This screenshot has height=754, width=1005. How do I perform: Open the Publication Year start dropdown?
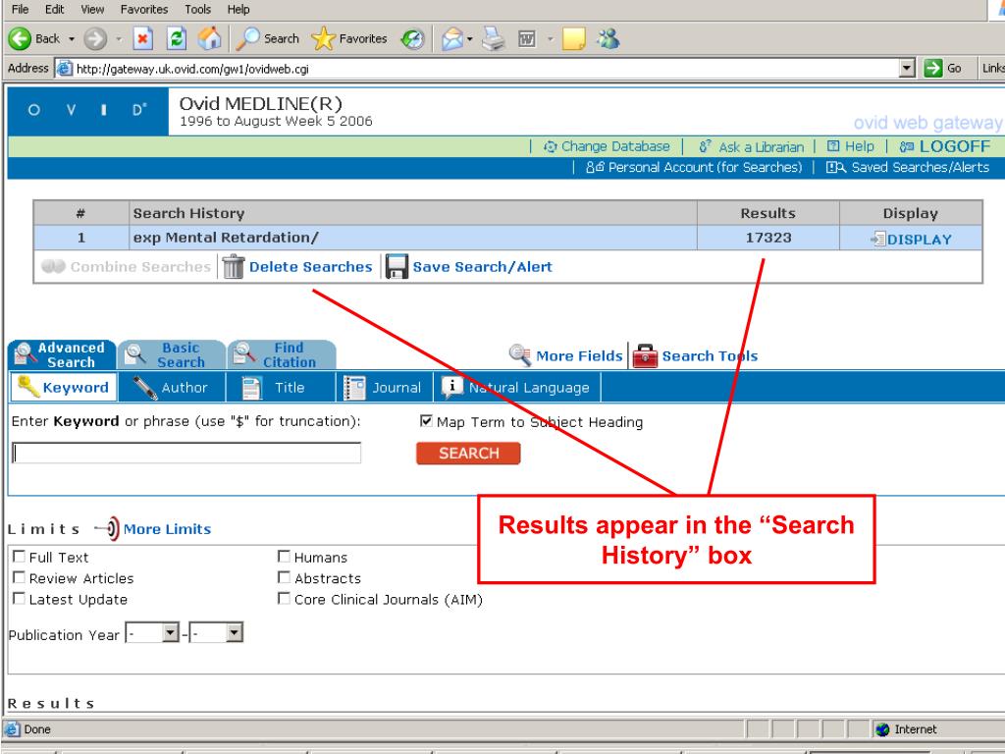pos(169,633)
